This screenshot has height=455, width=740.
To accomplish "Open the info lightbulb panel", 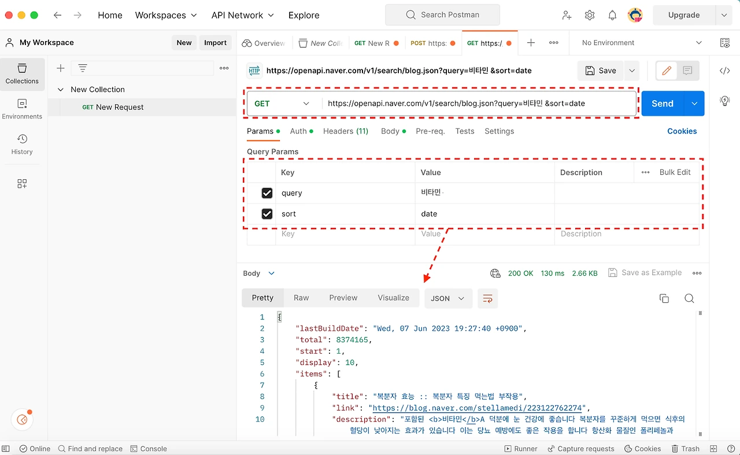I will tap(724, 101).
